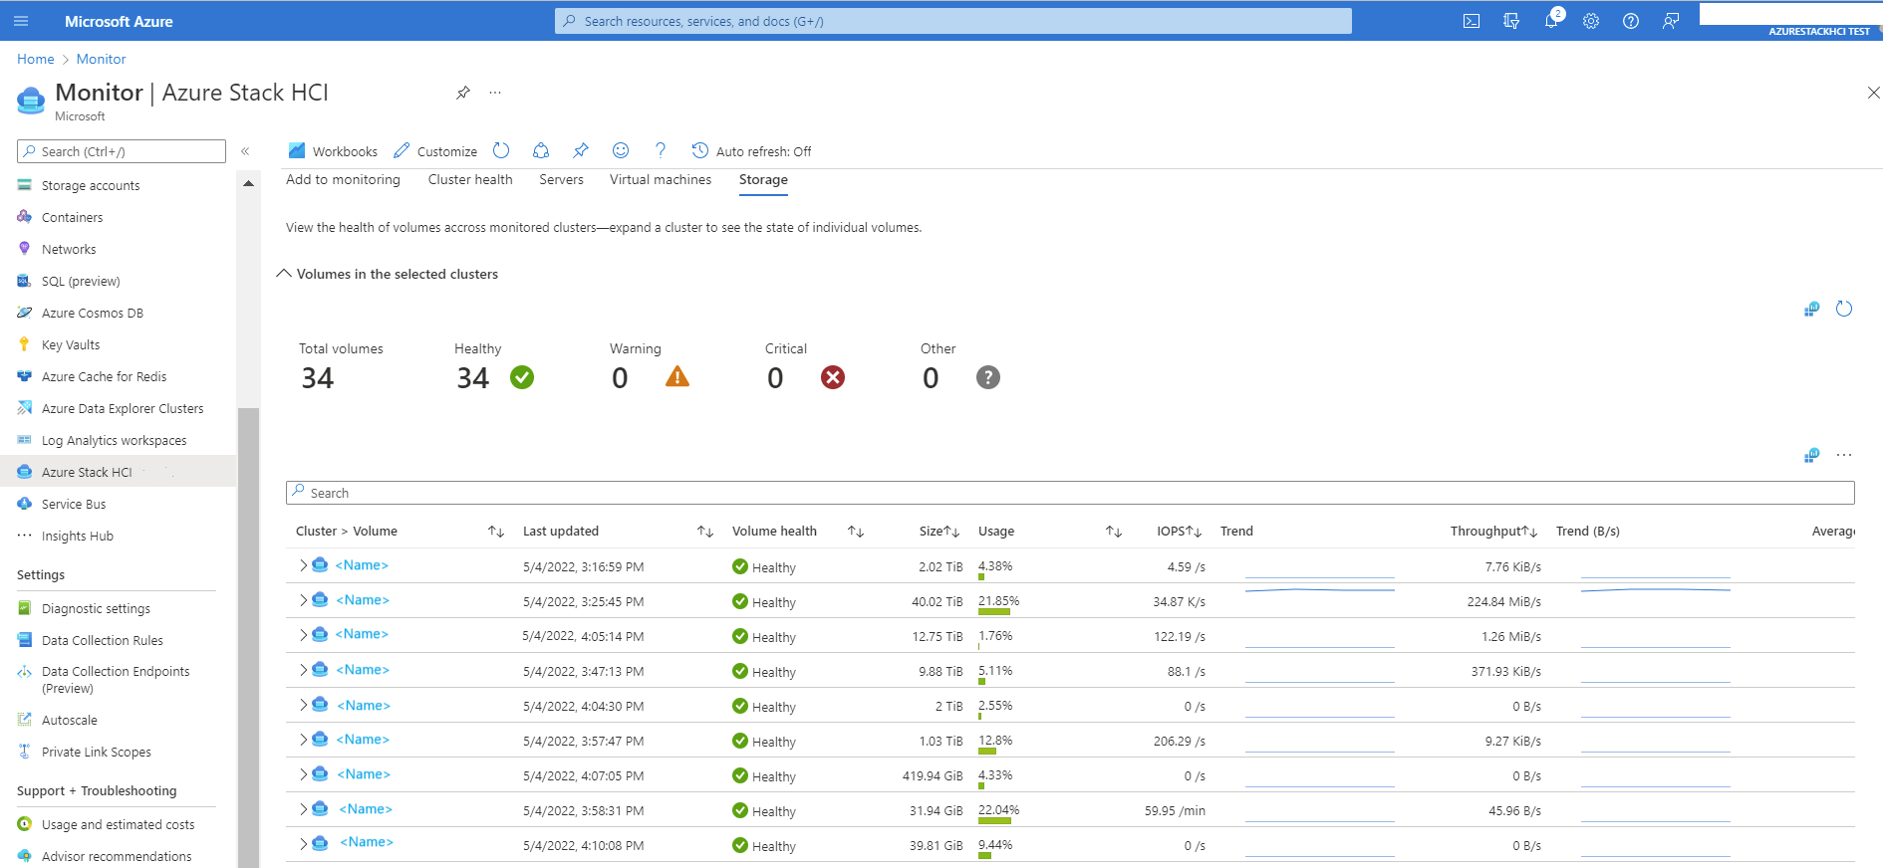Switch to the Servers tab

pyautogui.click(x=562, y=180)
